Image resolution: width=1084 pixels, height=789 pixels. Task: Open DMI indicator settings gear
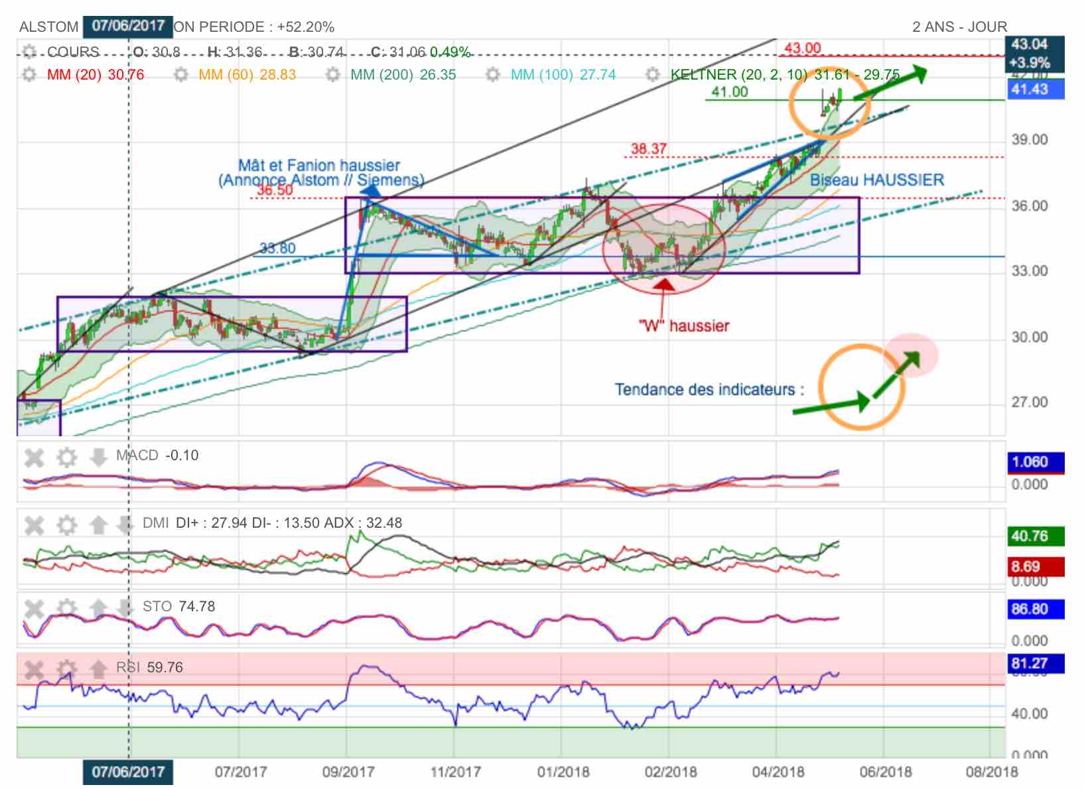click(66, 525)
